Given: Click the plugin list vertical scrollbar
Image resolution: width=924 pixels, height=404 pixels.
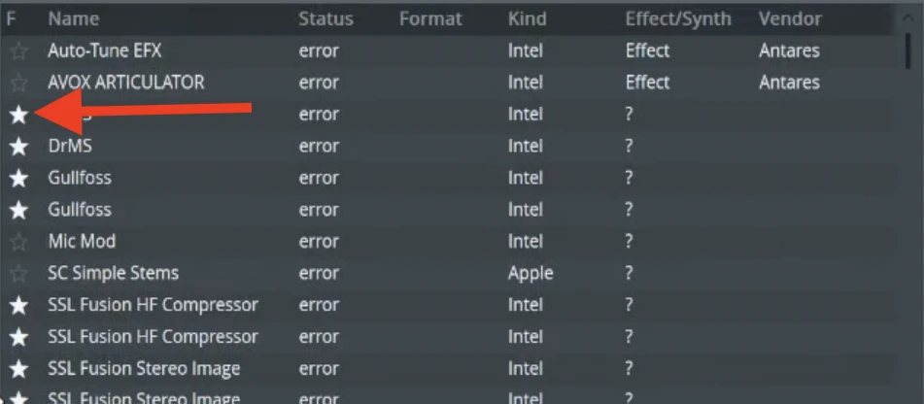Looking at the screenshot, I should point(907,47).
